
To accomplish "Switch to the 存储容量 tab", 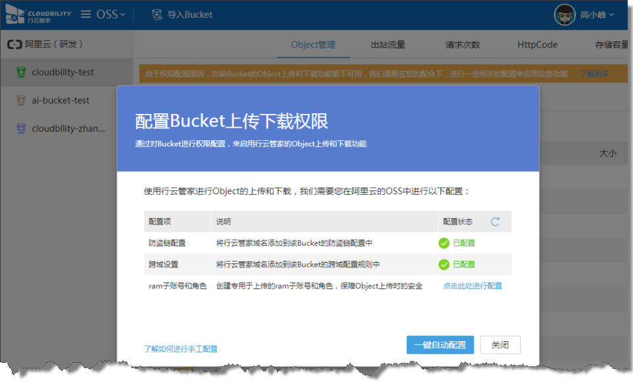I will 612,45.
